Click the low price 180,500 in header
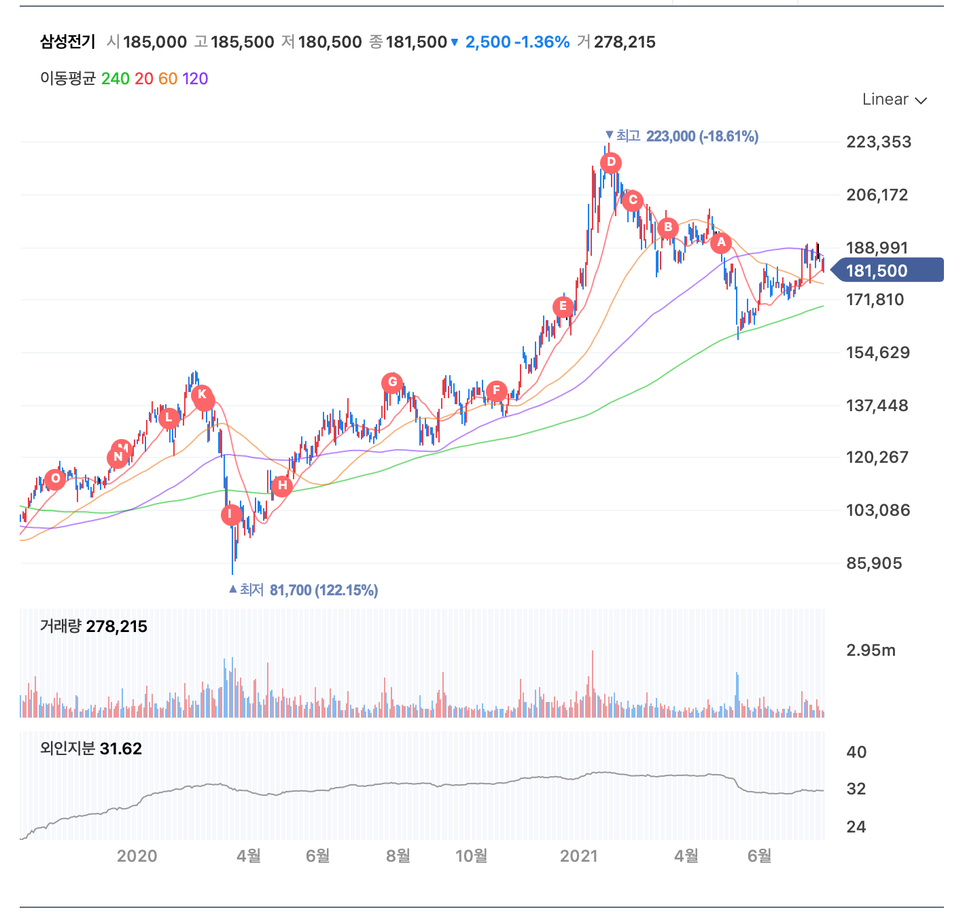Image resolution: width=965 pixels, height=912 pixels. [330, 42]
